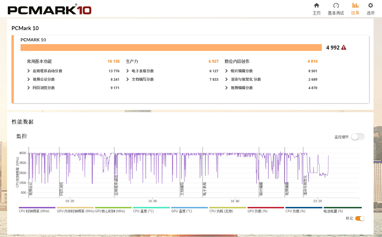Go to the 主页 tab label
Viewport: 382px width, 237px height.
coord(316,13)
